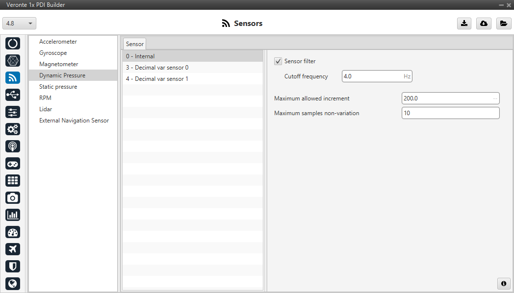Open the Veronte circular icon section in sidebar

click(x=13, y=43)
